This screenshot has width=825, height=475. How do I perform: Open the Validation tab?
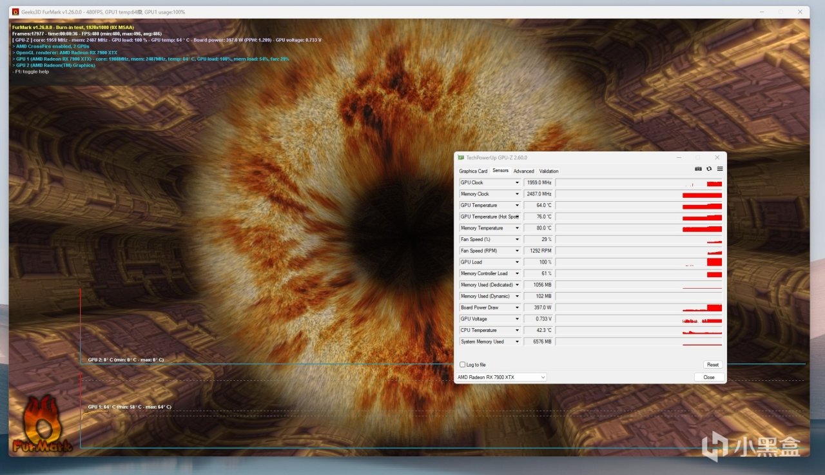click(x=548, y=171)
